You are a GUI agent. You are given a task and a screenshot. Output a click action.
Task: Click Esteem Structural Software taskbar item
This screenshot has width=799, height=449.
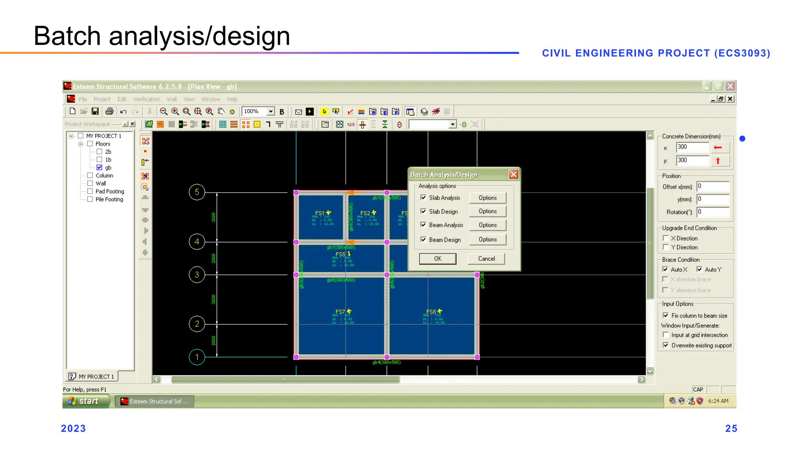[x=155, y=401]
